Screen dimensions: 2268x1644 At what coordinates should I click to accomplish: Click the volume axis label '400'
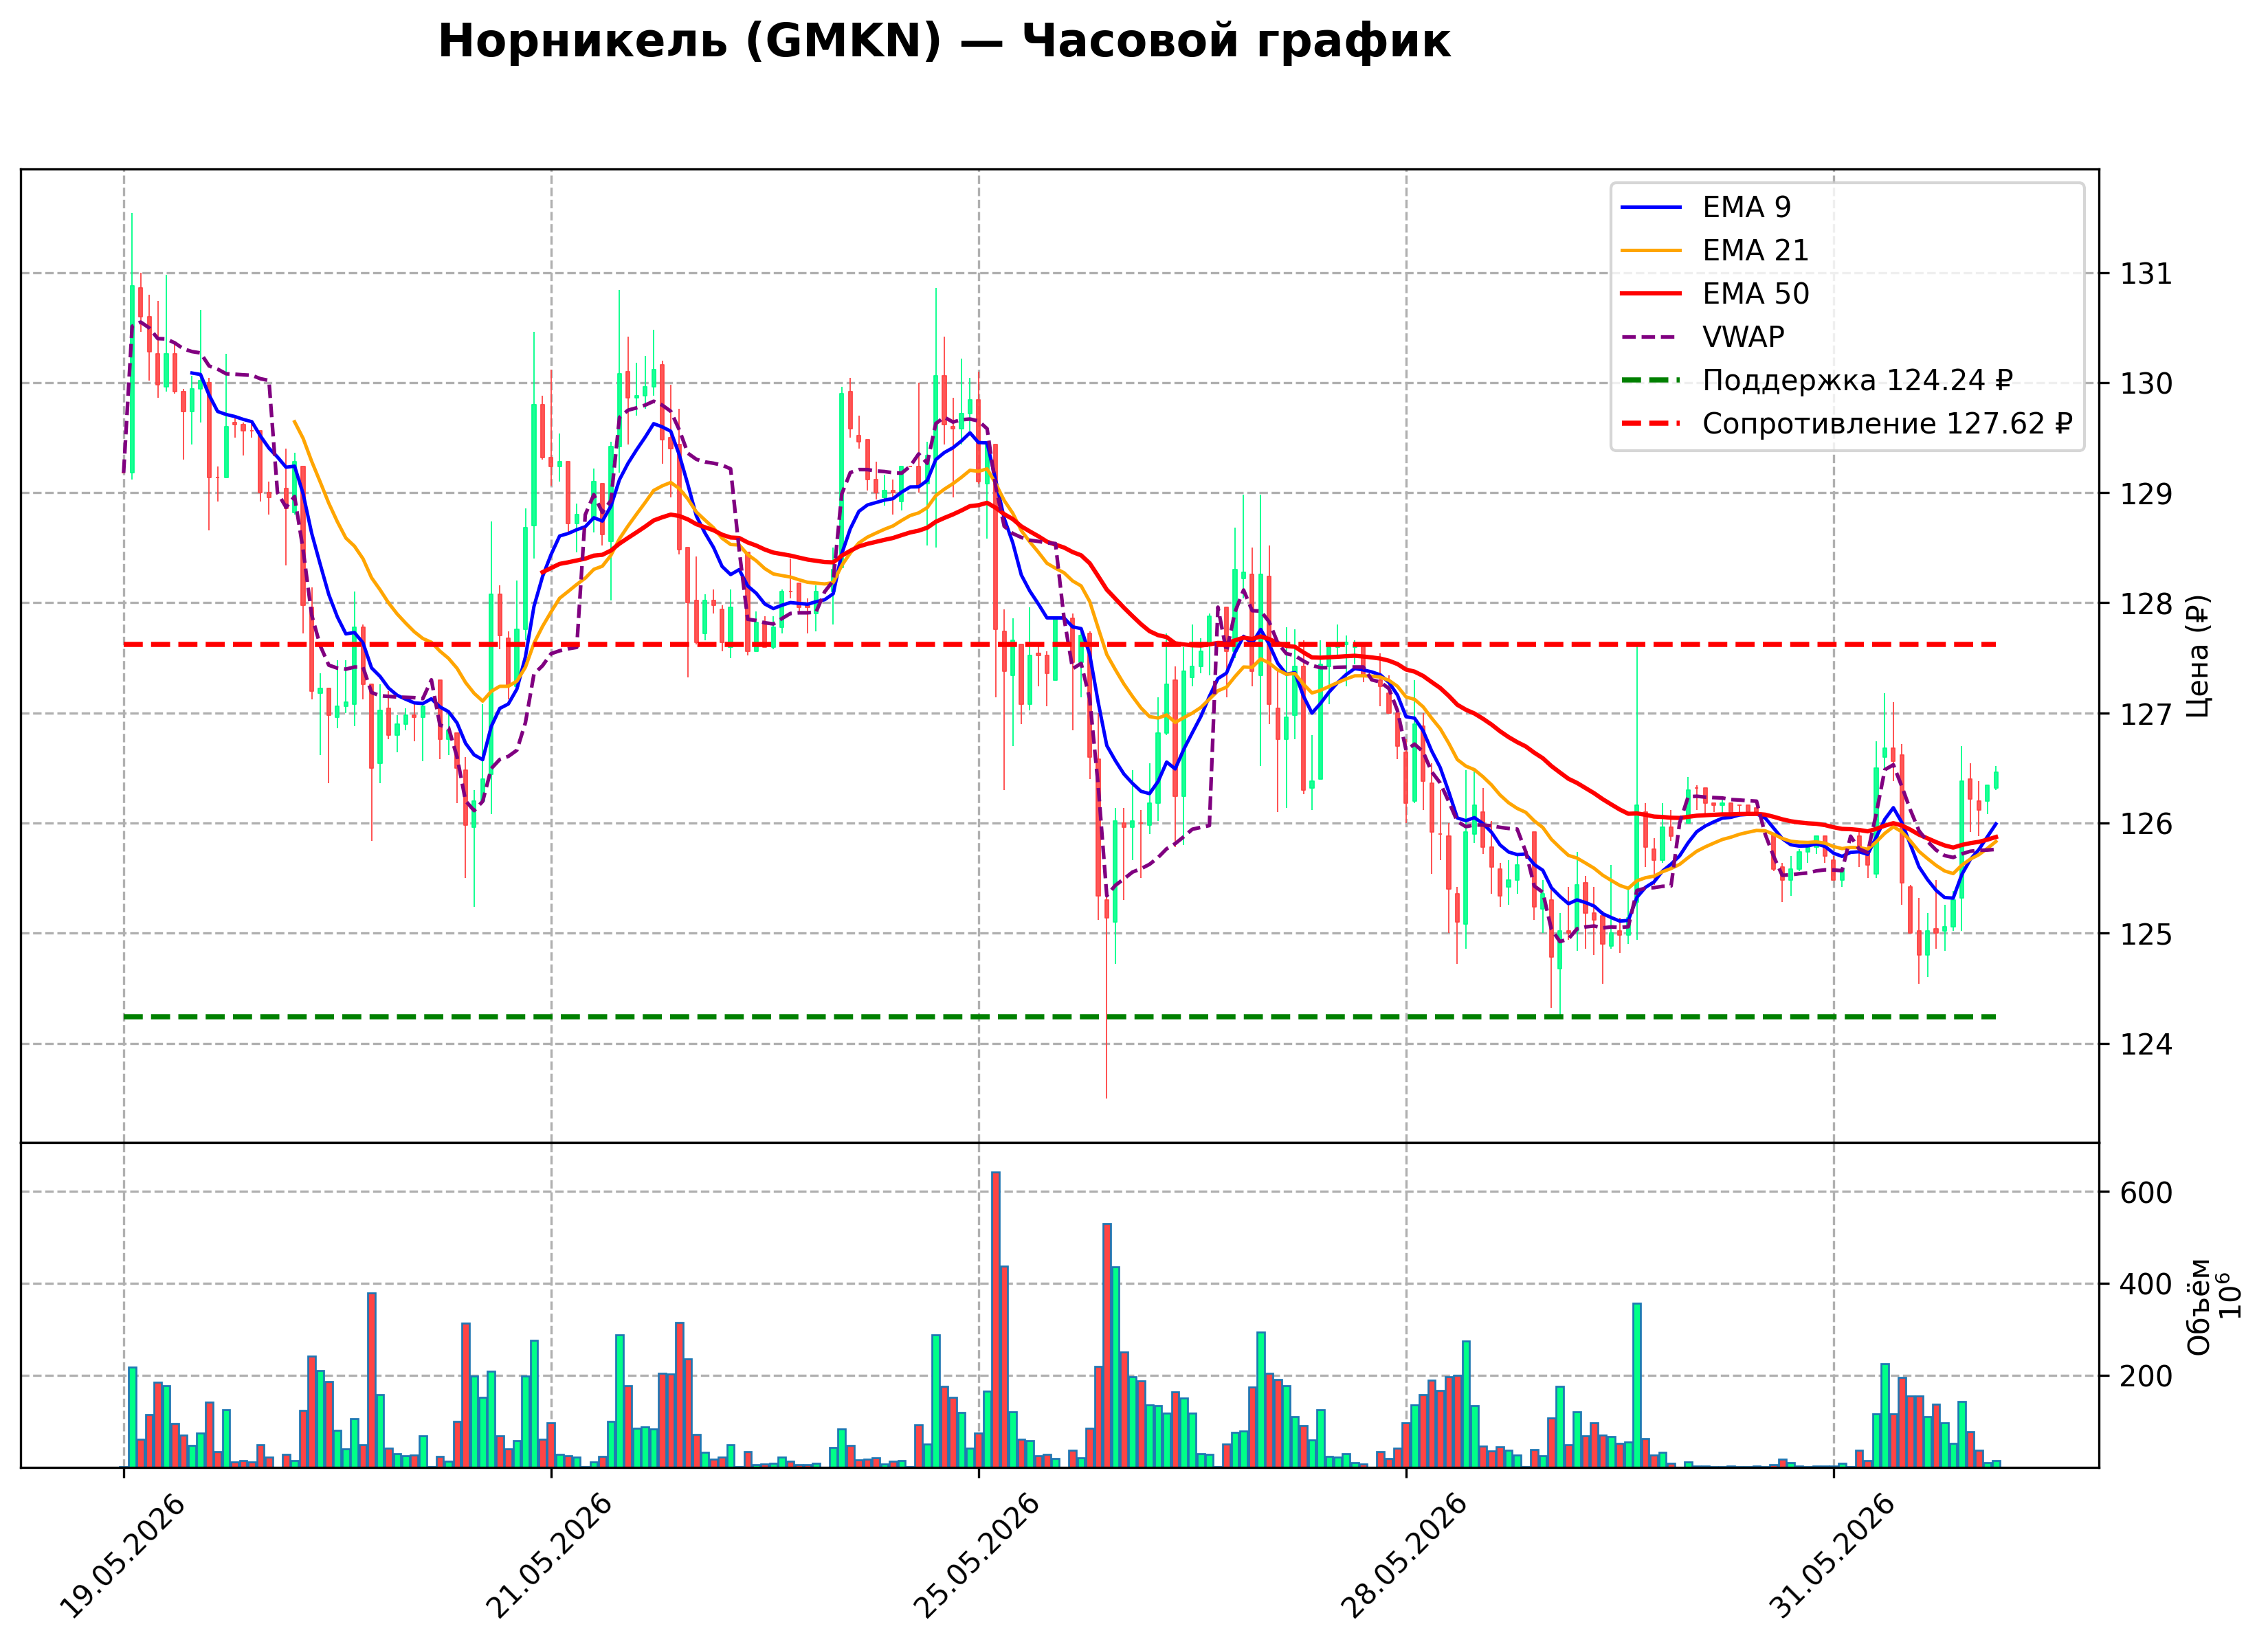[2146, 1285]
